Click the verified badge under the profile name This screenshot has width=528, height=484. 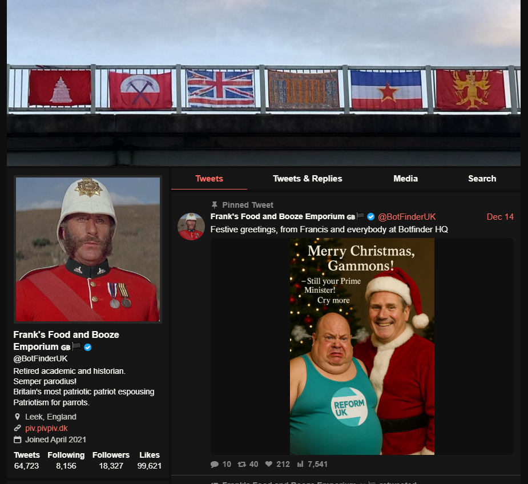pyautogui.click(x=88, y=347)
